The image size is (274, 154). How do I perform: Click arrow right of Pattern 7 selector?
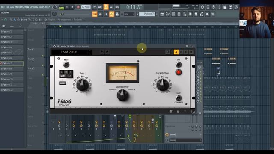[157, 14]
